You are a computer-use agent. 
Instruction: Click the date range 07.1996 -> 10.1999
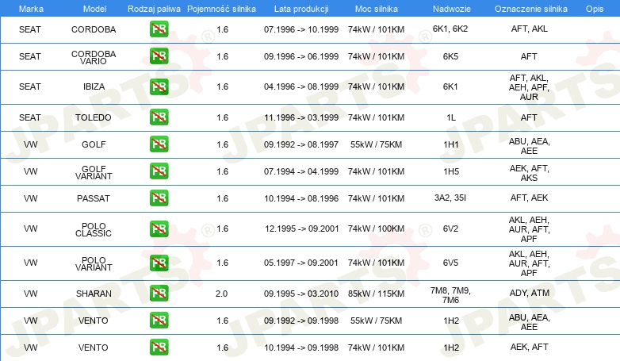click(x=301, y=29)
